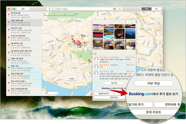The width and height of the screenshot is (186, 124).
Task: Click the Donghyun reviewer avatar
Action: click(96, 66)
